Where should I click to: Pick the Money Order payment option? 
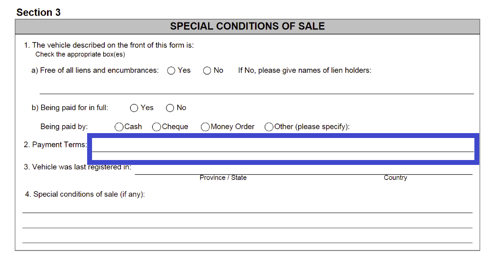click(x=205, y=127)
